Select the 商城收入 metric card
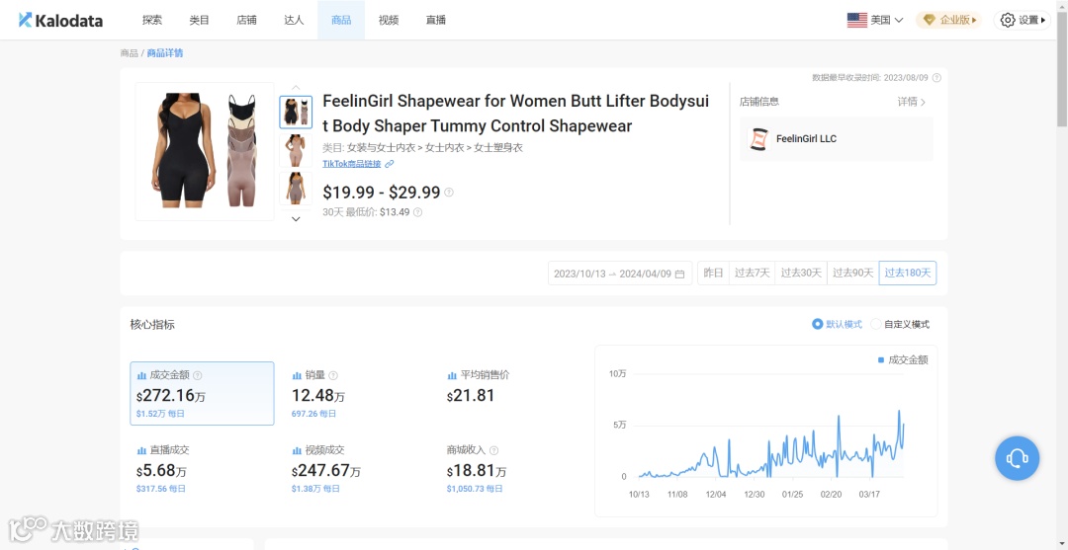The width and height of the screenshot is (1068, 550). tap(512, 468)
